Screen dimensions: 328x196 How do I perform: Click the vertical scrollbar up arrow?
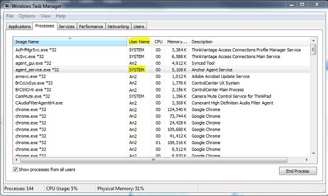click(313, 40)
